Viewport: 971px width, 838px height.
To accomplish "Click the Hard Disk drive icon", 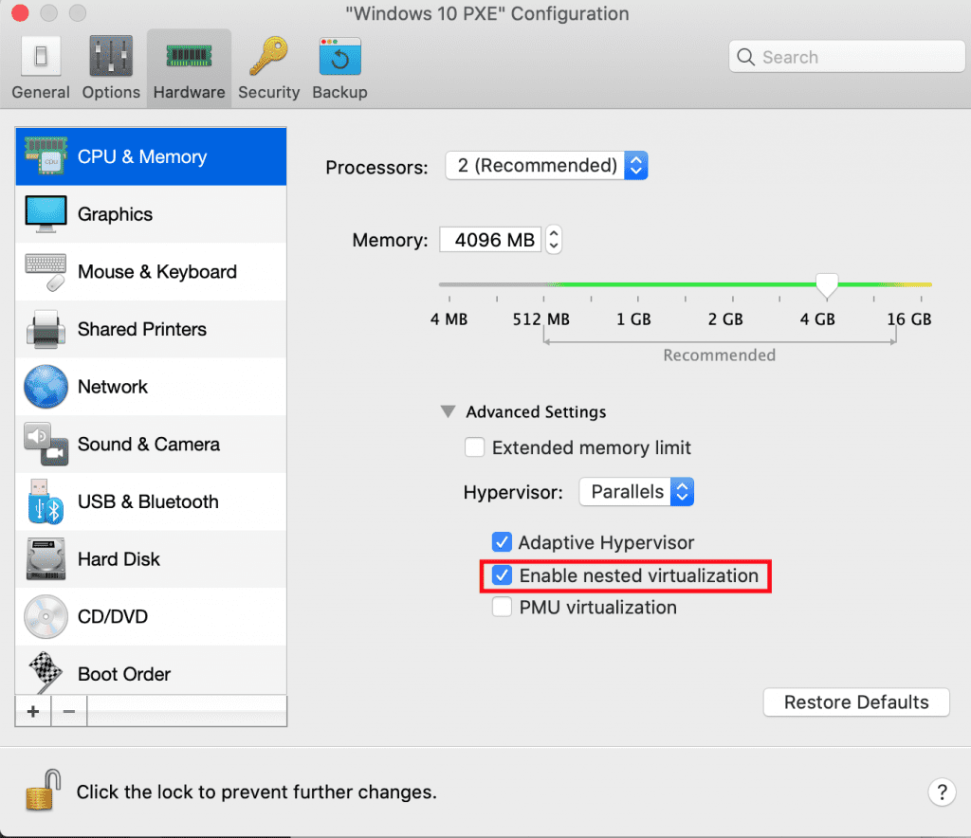I will pos(46,559).
